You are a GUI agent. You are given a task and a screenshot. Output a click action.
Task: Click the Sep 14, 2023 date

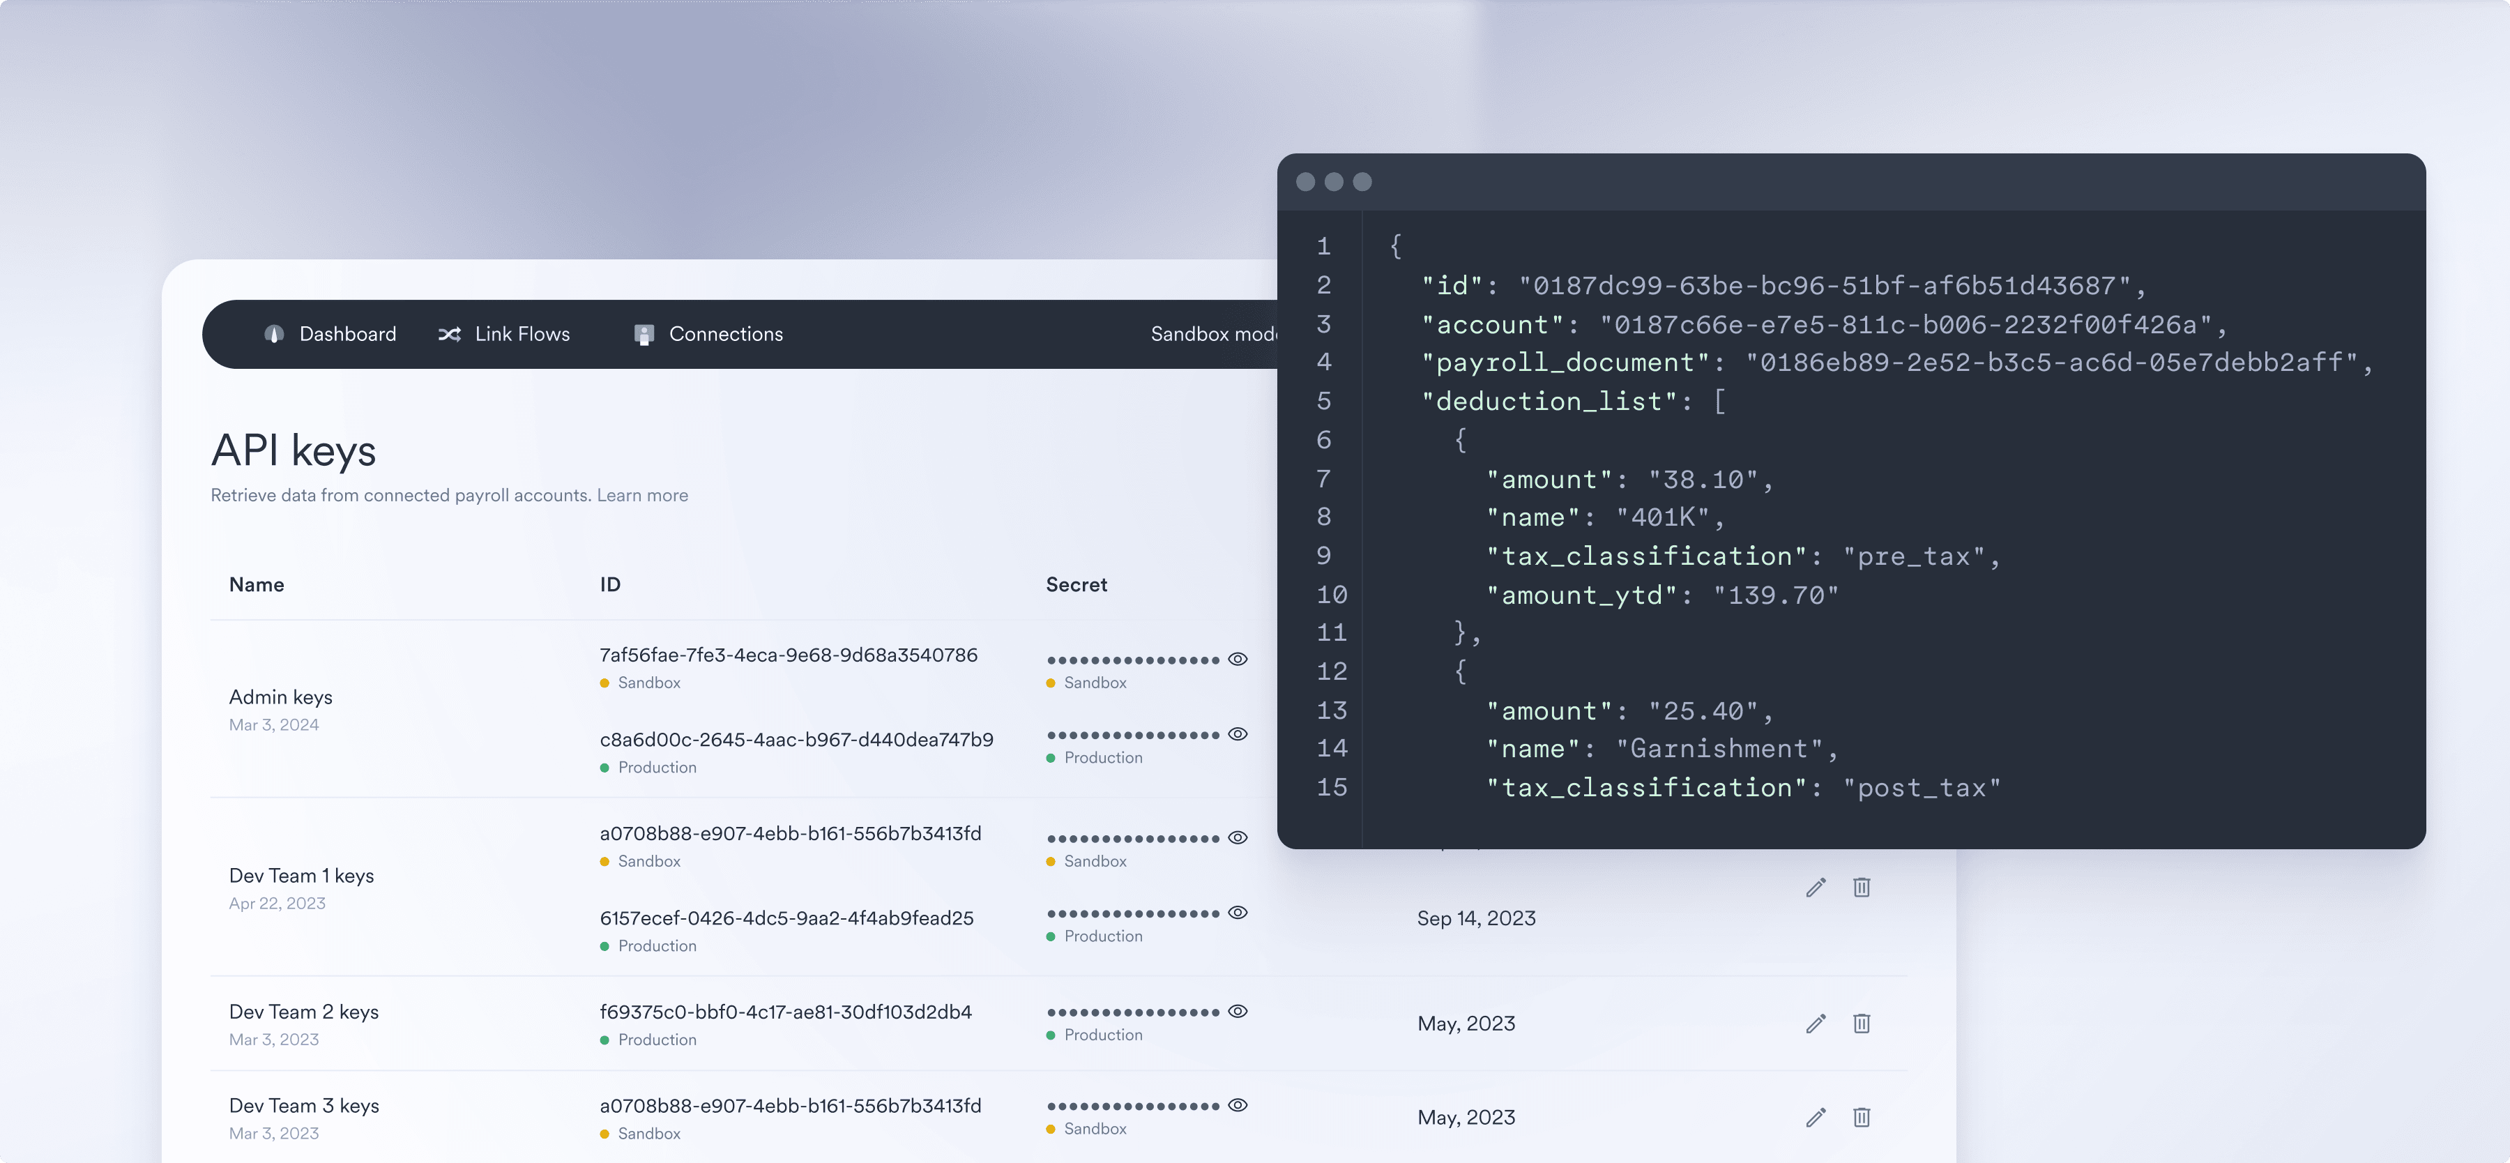coord(1476,918)
